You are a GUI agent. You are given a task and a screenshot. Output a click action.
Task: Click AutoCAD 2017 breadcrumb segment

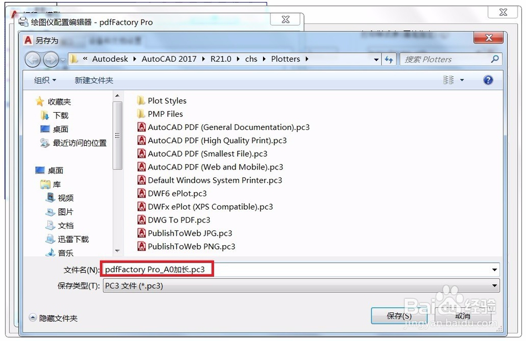169,59
